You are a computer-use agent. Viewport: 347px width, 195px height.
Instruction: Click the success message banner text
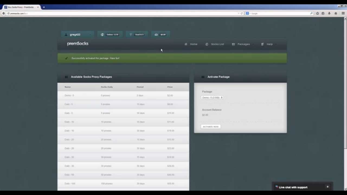(95, 58)
